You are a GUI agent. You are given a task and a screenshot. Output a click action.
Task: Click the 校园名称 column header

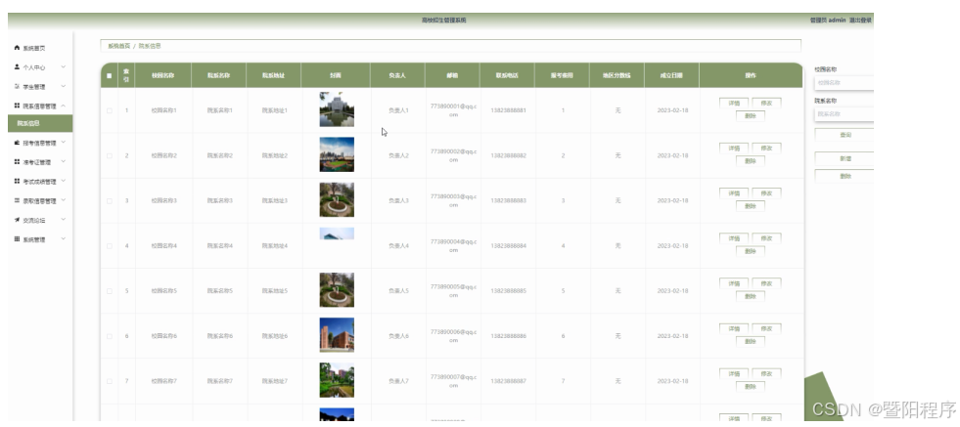coord(163,76)
